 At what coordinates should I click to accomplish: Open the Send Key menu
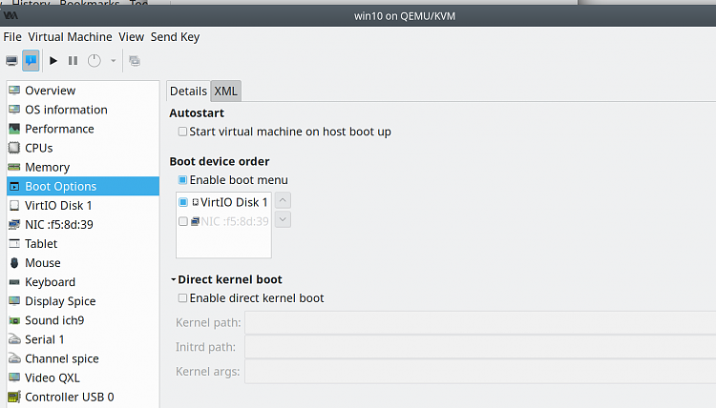coord(175,37)
